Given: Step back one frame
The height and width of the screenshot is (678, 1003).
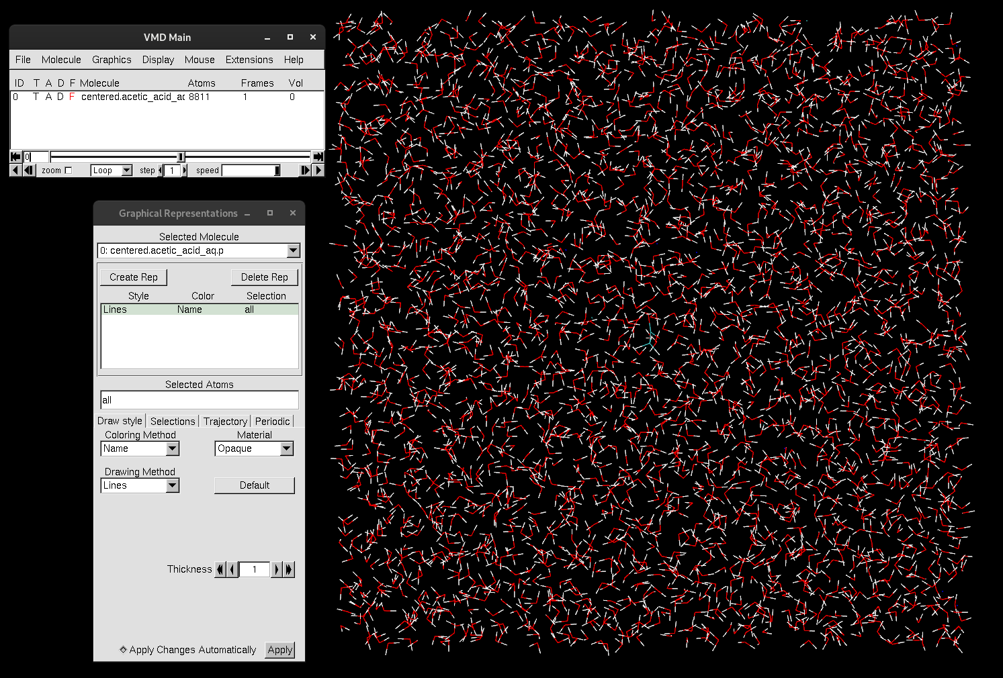Looking at the screenshot, I should coord(29,171).
